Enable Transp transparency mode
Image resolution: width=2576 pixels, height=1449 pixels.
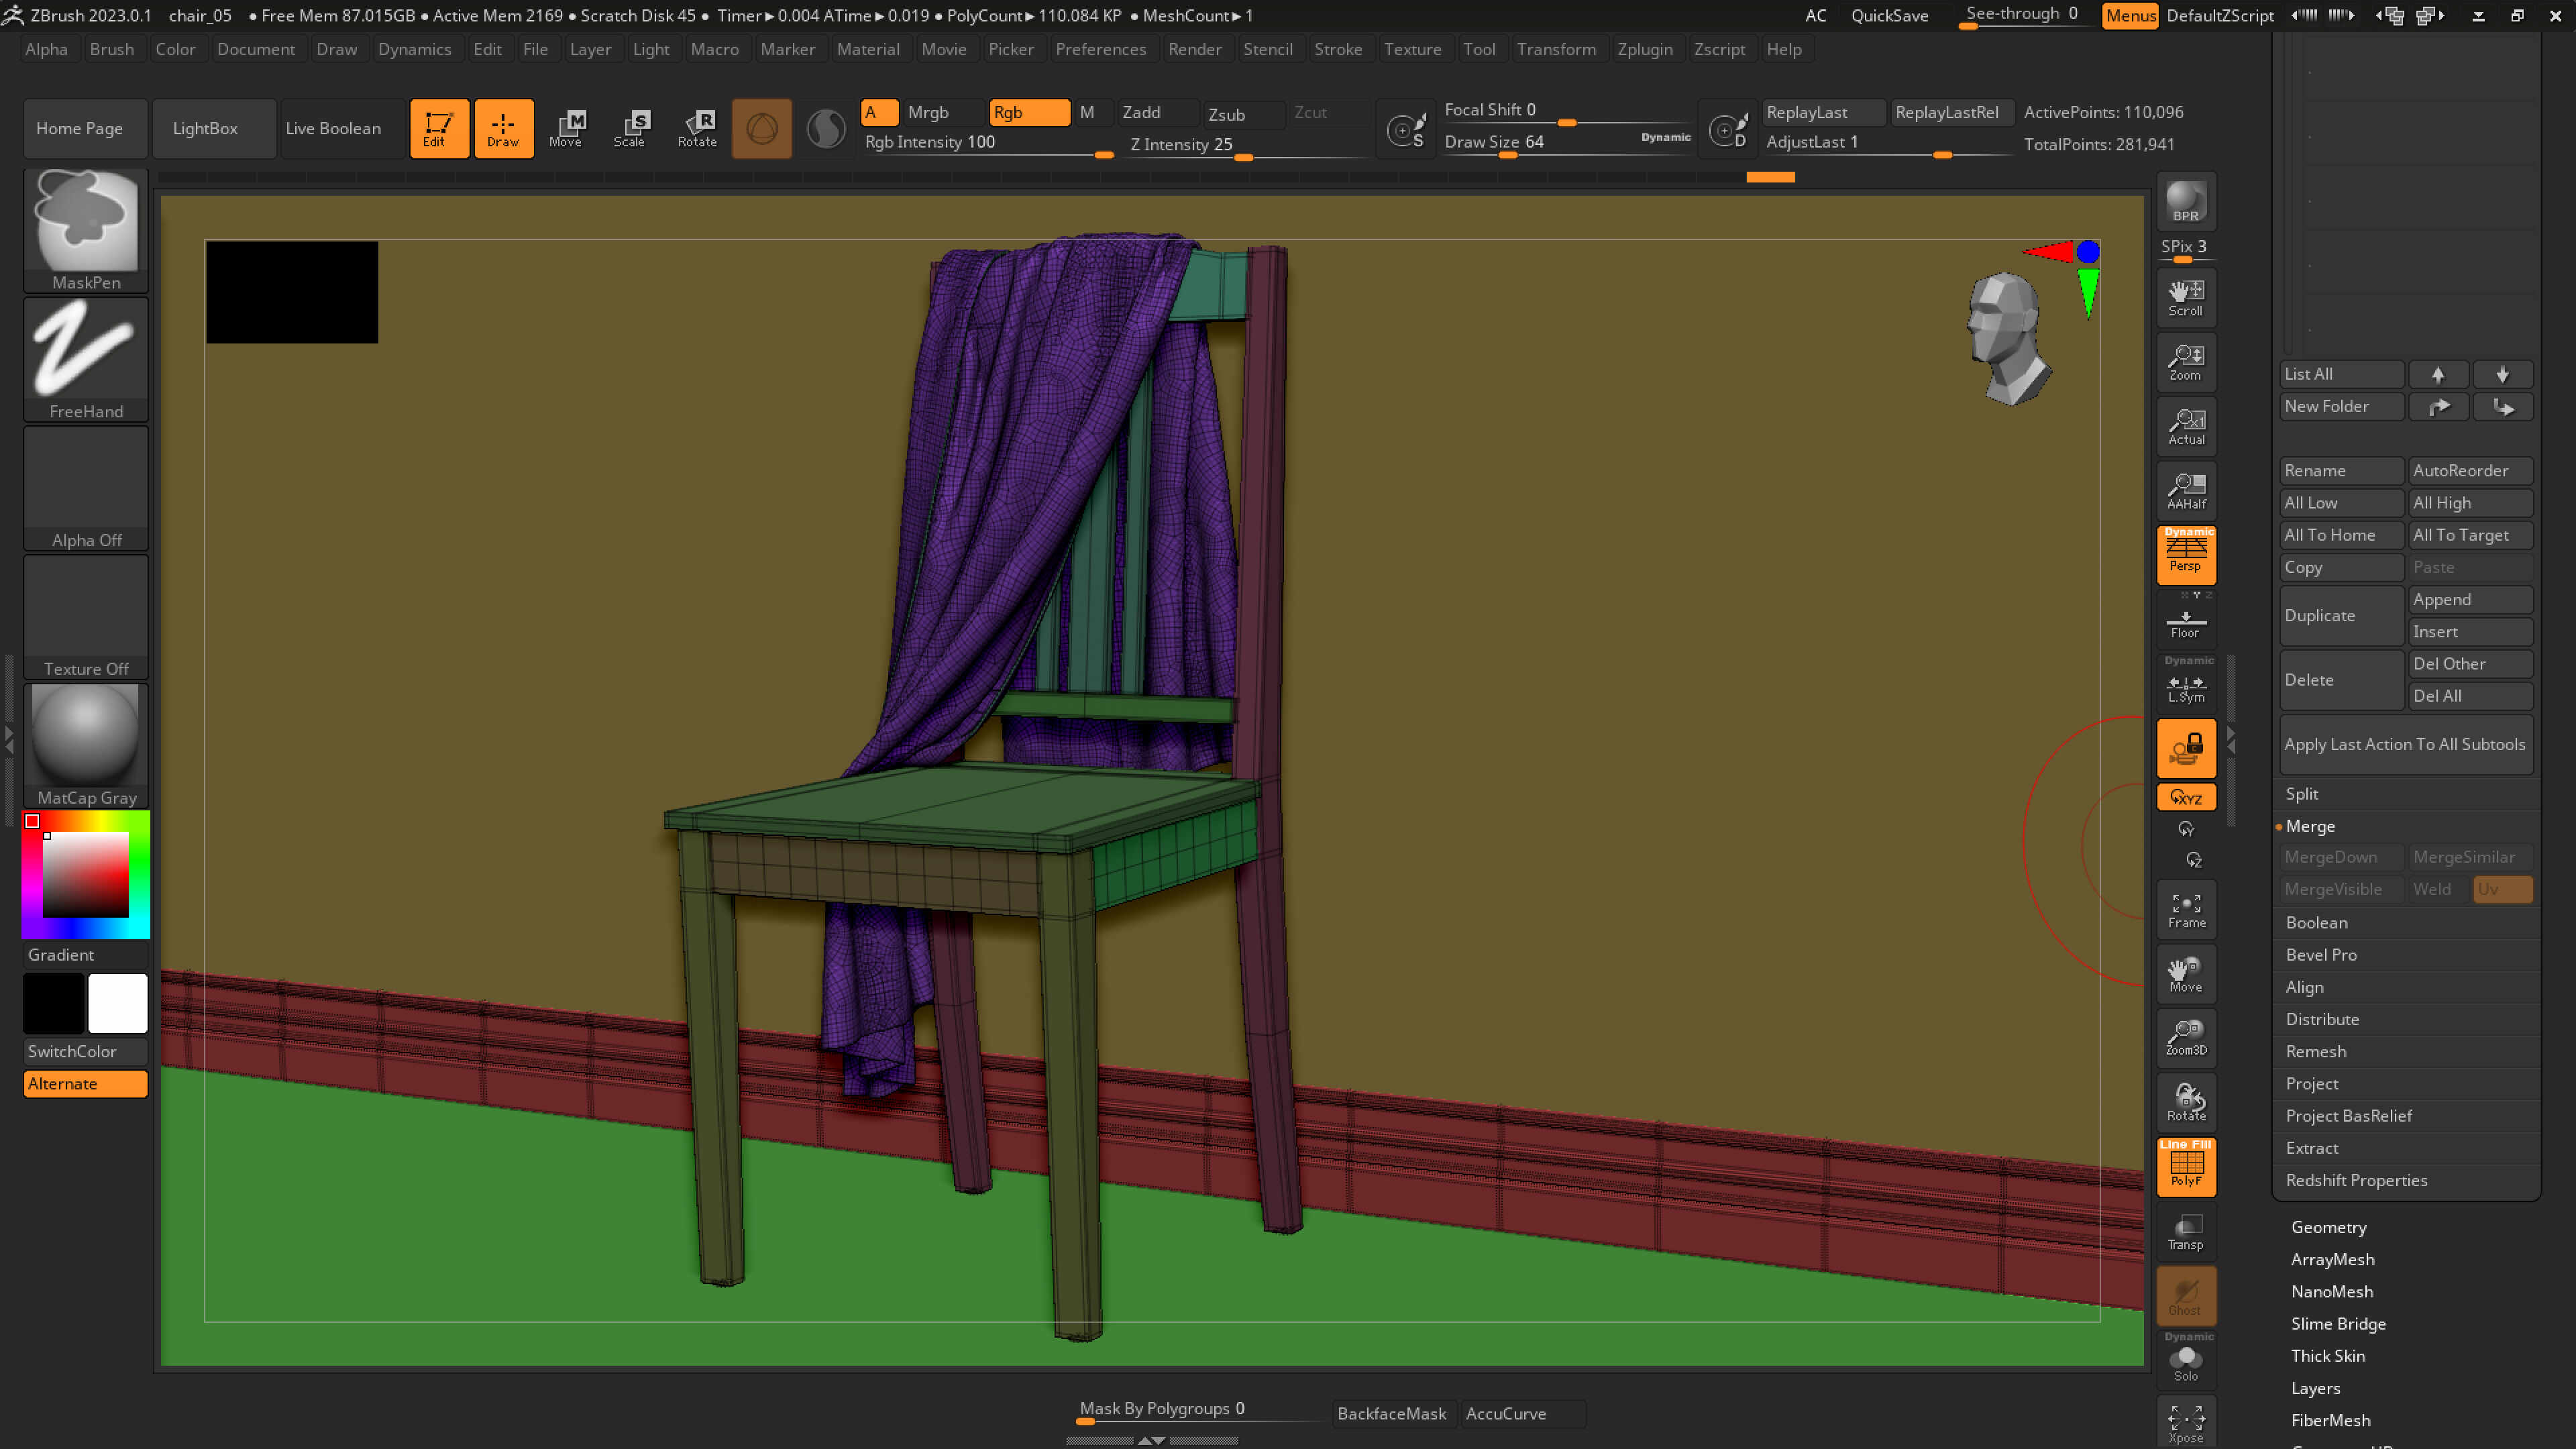coord(2185,1232)
